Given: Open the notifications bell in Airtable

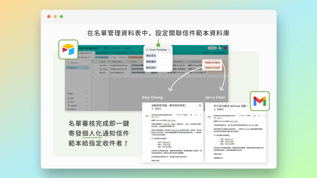Looking at the screenshot, I should pyautogui.click(x=220, y=48).
